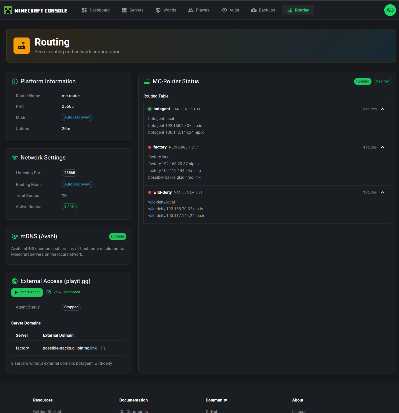Click the 3 / 10 active routes chip
Viewport: 399px width, 413px height.
69,207
